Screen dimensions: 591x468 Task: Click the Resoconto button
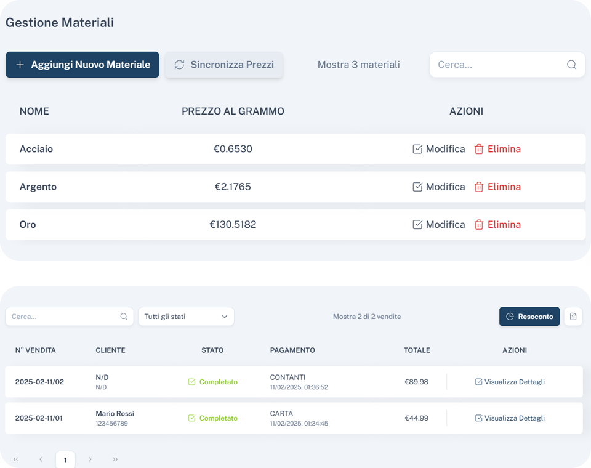click(529, 316)
